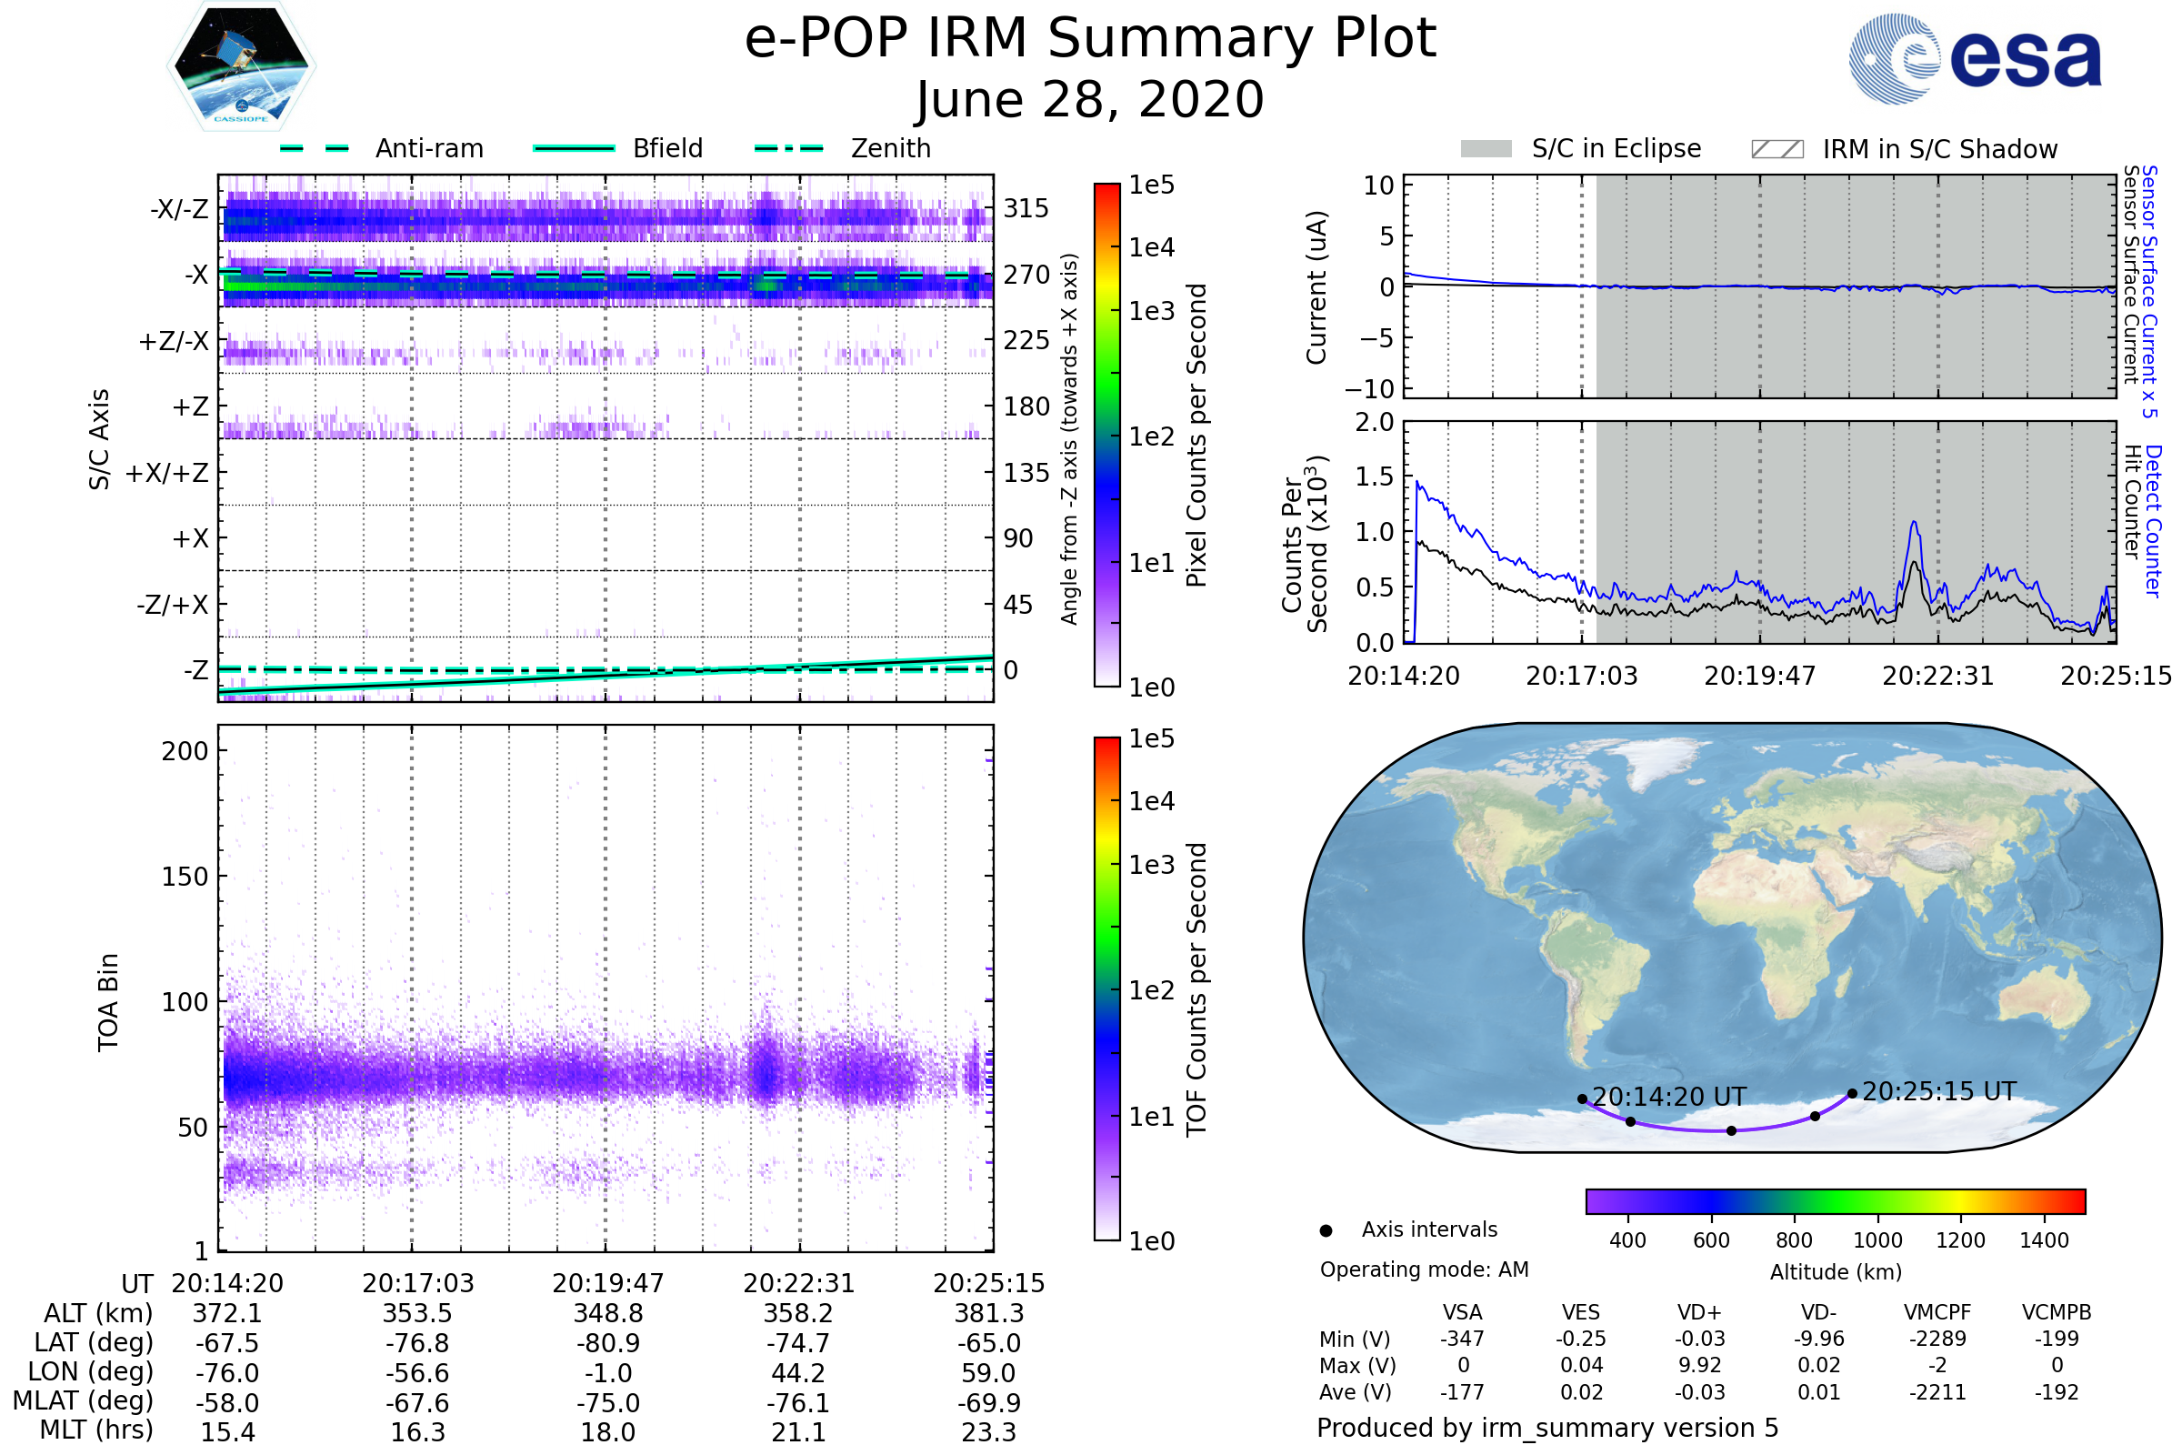Click the S/C in Eclipse gray legend patch
Screen dimensions: 2182x1455
click(x=1486, y=149)
